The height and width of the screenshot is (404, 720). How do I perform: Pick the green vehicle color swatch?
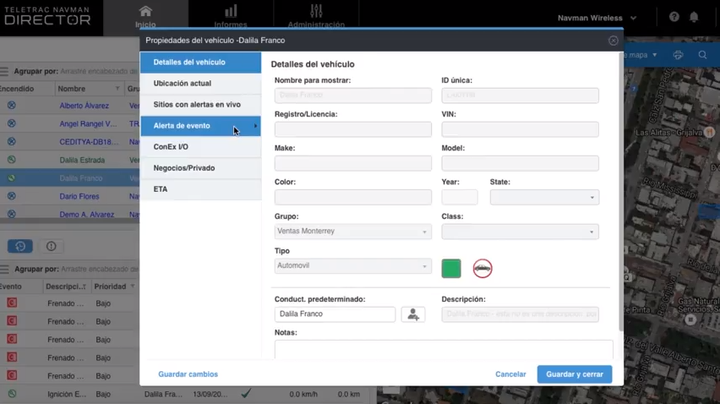(x=451, y=269)
